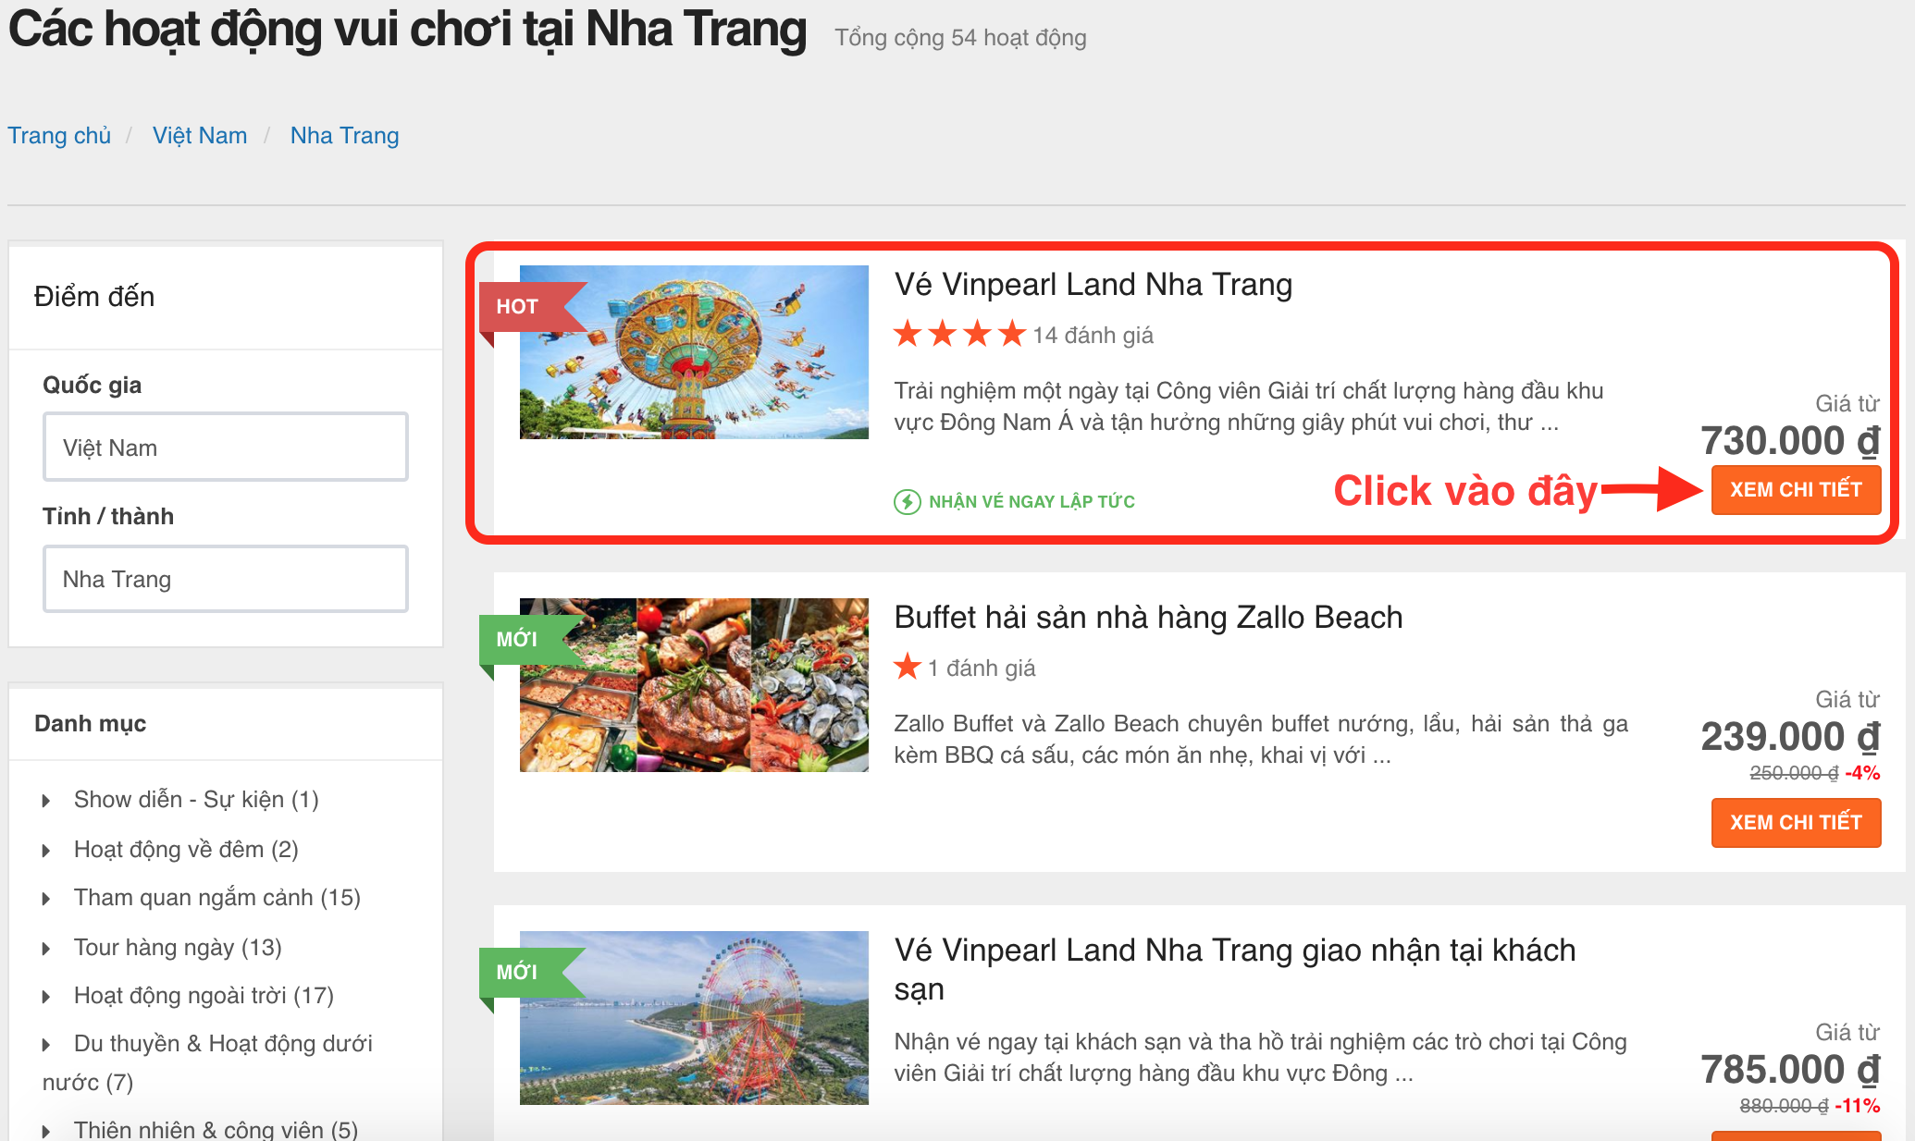Go to Trang chủ breadcrumb link
Image resolution: width=1915 pixels, height=1141 pixels.
59,136
